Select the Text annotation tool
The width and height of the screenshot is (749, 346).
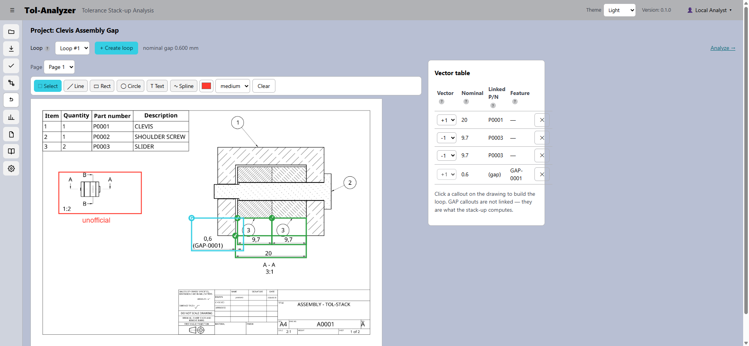click(157, 86)
